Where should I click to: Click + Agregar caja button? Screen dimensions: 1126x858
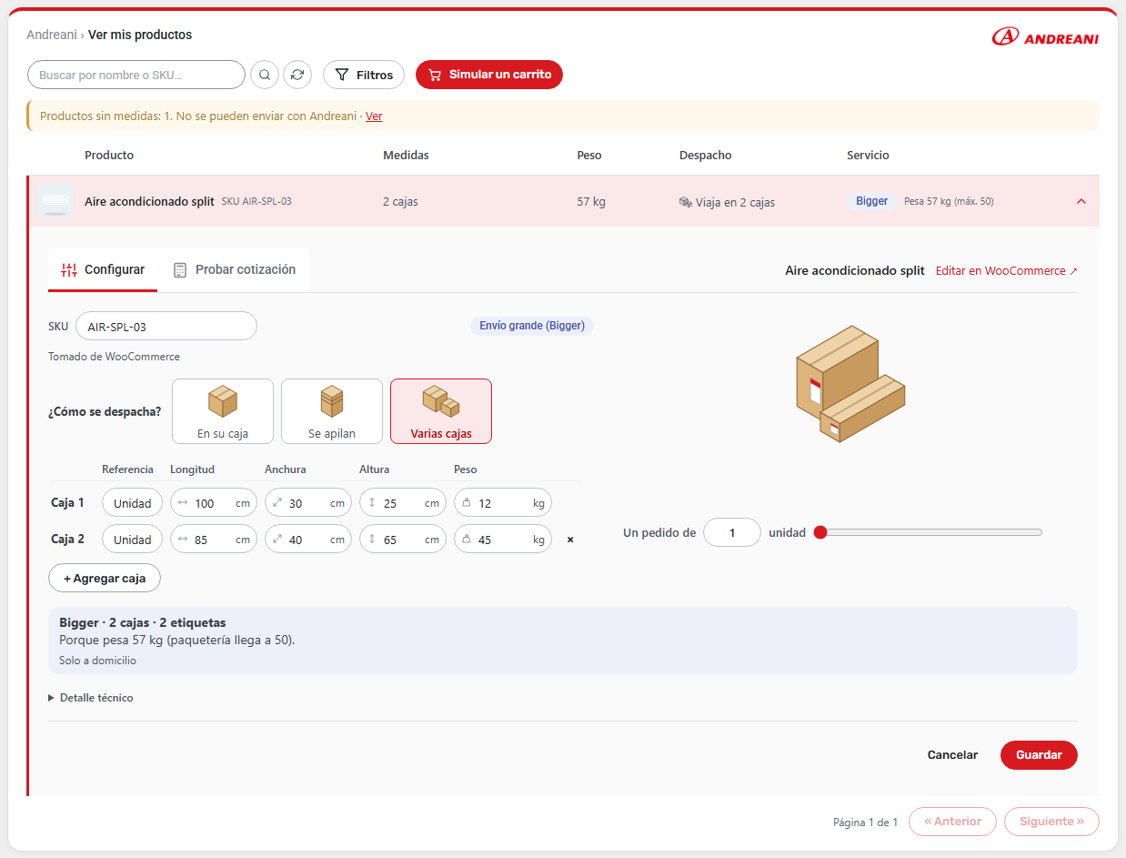[x=105, y=578]
